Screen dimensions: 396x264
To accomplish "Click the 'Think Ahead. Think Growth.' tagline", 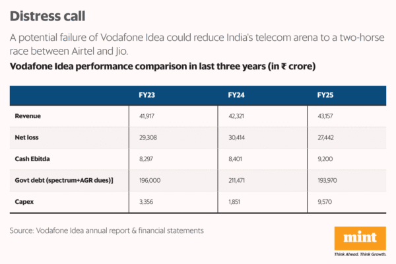I will coord(360,254).
